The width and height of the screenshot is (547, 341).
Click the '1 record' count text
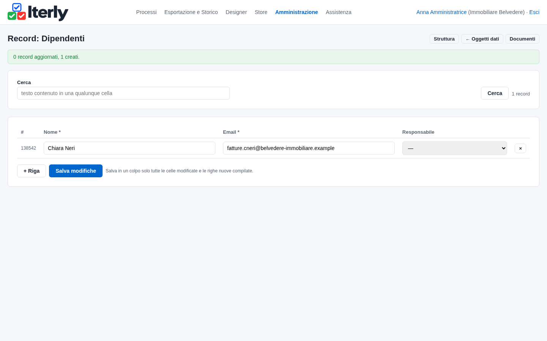(521, 94)
